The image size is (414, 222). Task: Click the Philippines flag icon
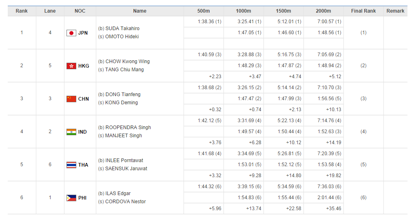[71, 198]
